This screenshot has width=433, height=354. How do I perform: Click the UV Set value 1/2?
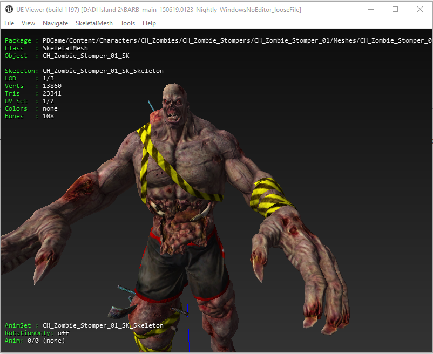point(48,101)
